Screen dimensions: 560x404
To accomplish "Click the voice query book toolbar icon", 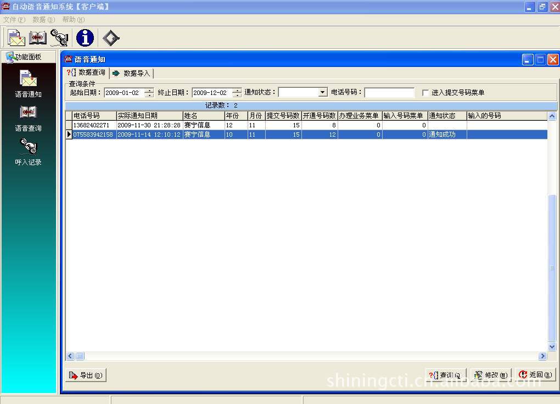I will (37, 38).
